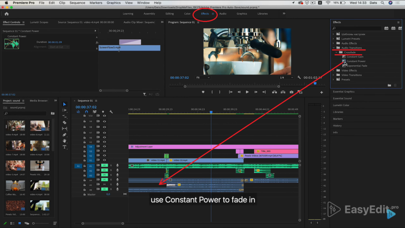Toggle sync lock for V2 track
This screenshot has width=405, height=228.
point(98,156)
